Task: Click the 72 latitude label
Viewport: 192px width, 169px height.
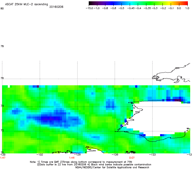Action: pos(2,131)
